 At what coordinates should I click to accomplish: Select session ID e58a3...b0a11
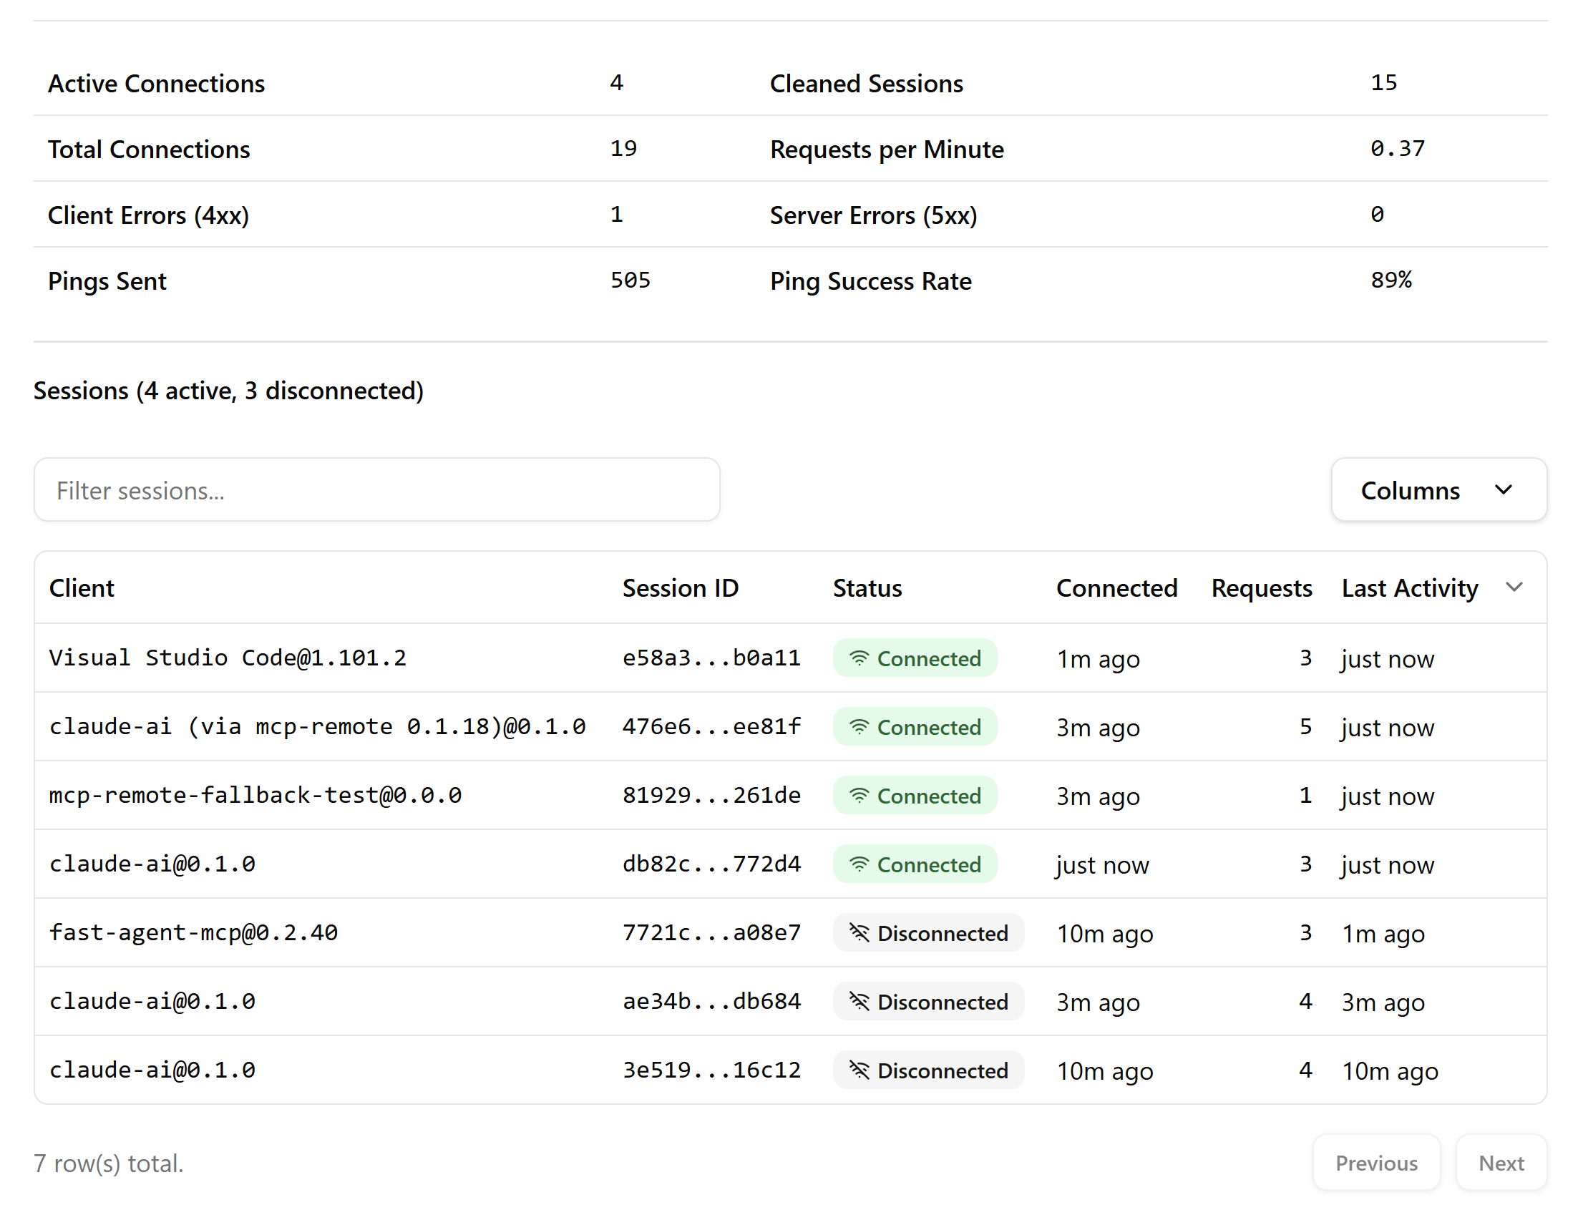(x=711, y=658)
